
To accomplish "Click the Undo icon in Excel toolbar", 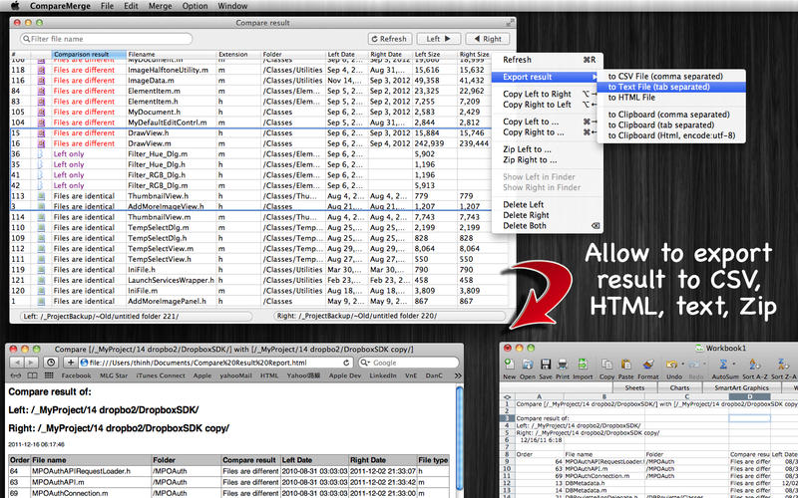I will click(671, 364).
